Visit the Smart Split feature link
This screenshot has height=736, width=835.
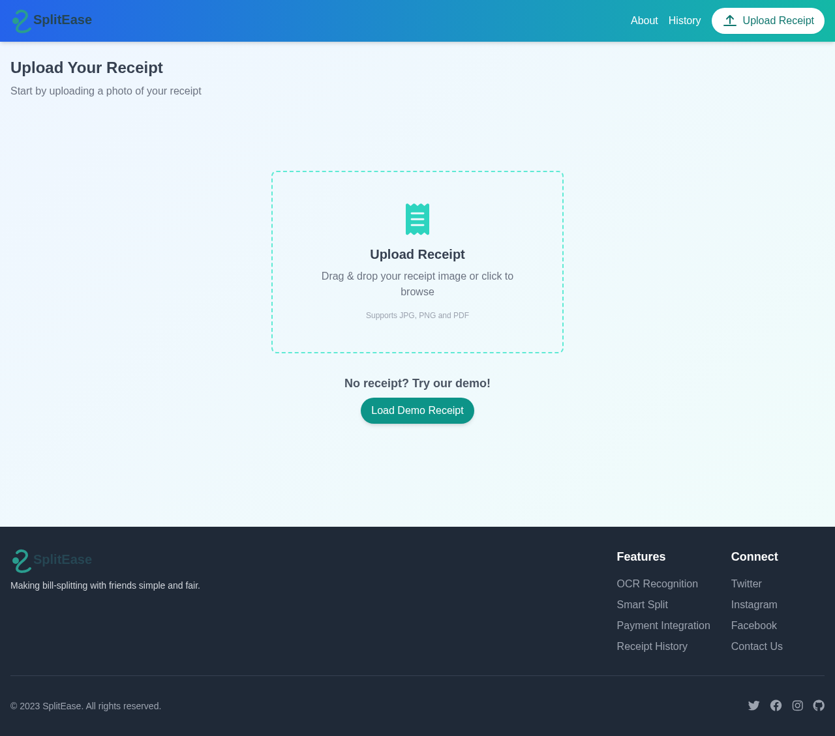point(642,605)
